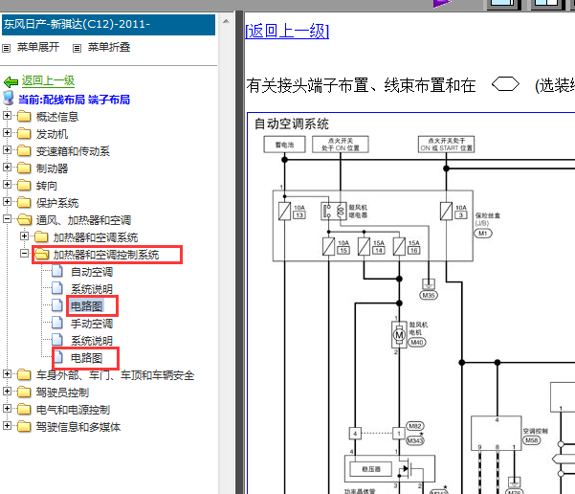Click the 菜单展开 list icon

click(7, 48)
